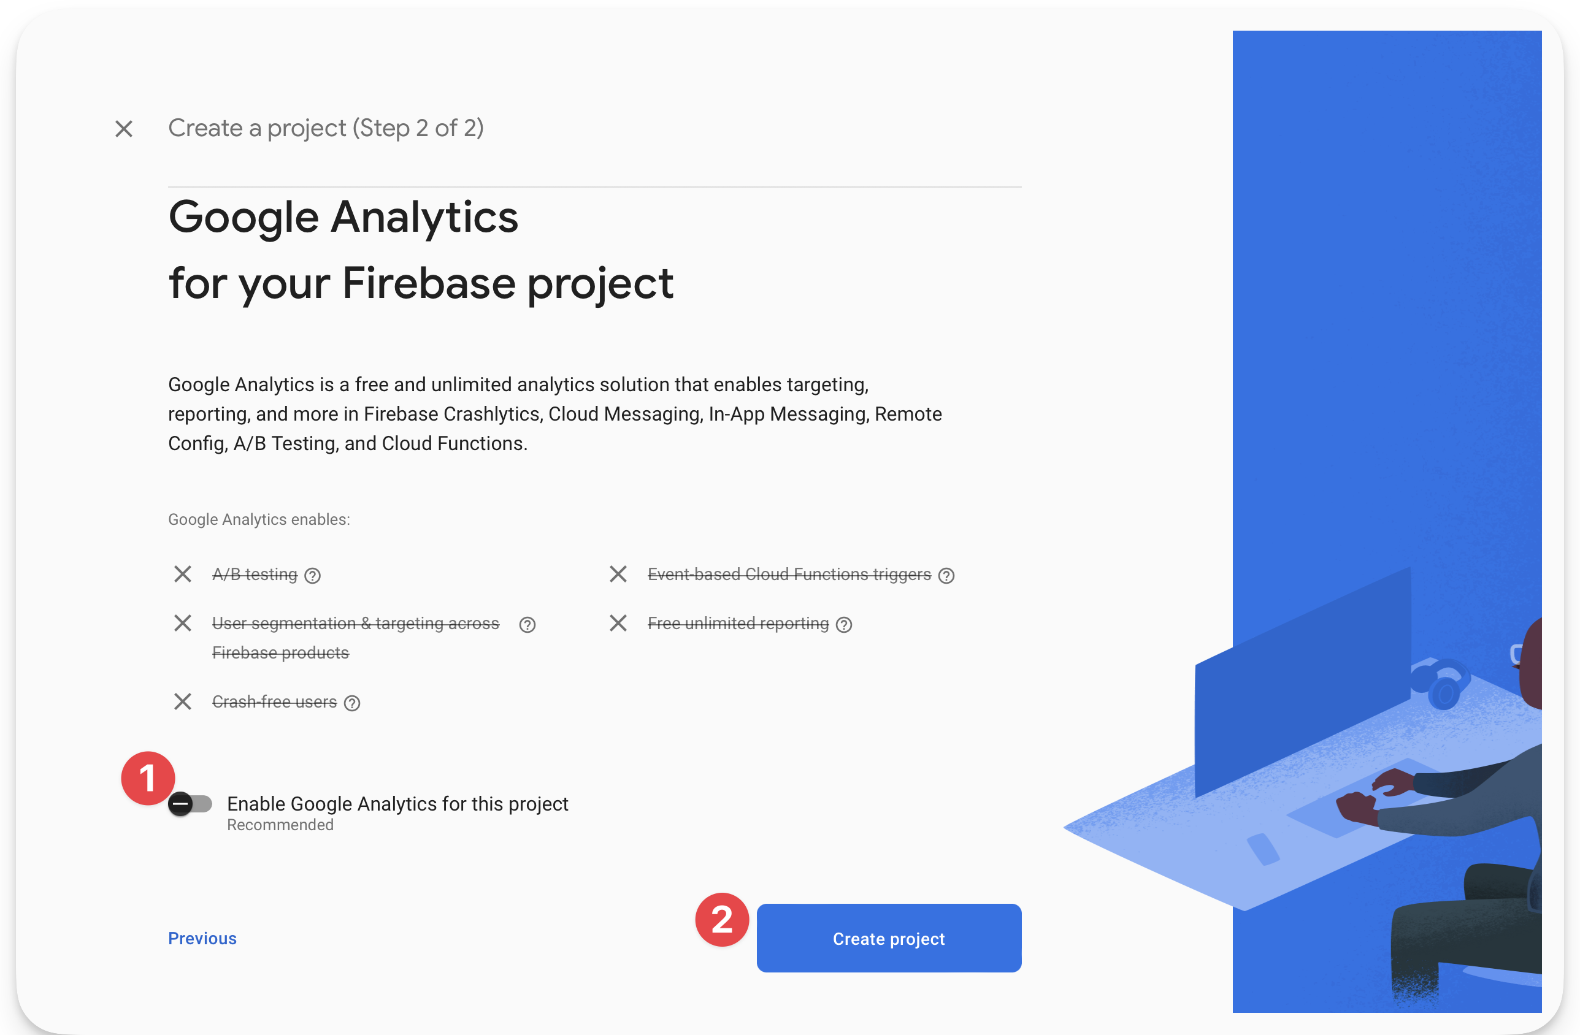Click the X beside User segmentation & targeting
This screenshot has width=1580, height=1035.
[x=183, y=623]
